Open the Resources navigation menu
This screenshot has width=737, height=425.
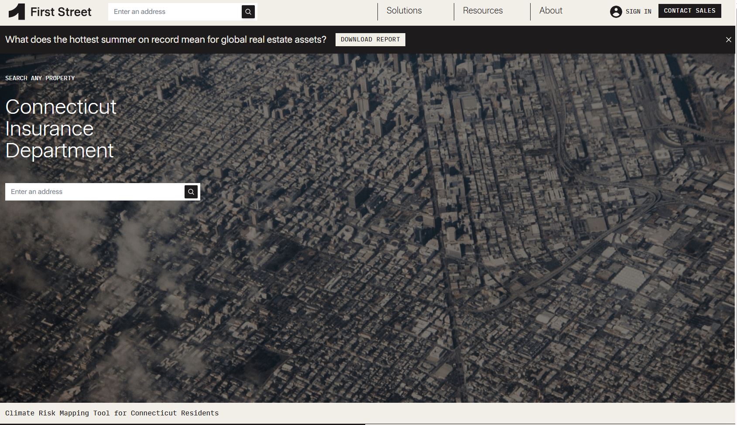[x=483, y=10]
